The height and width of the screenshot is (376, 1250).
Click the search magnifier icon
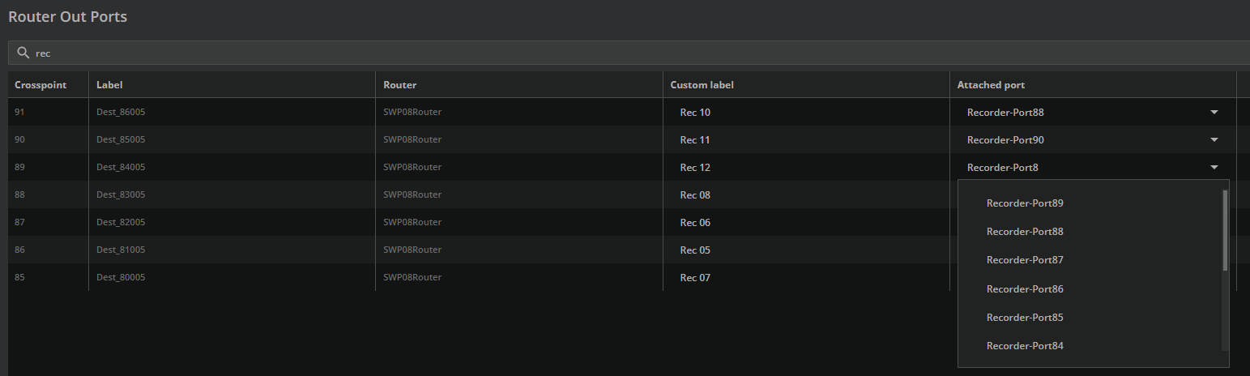[x=23, y=53]
